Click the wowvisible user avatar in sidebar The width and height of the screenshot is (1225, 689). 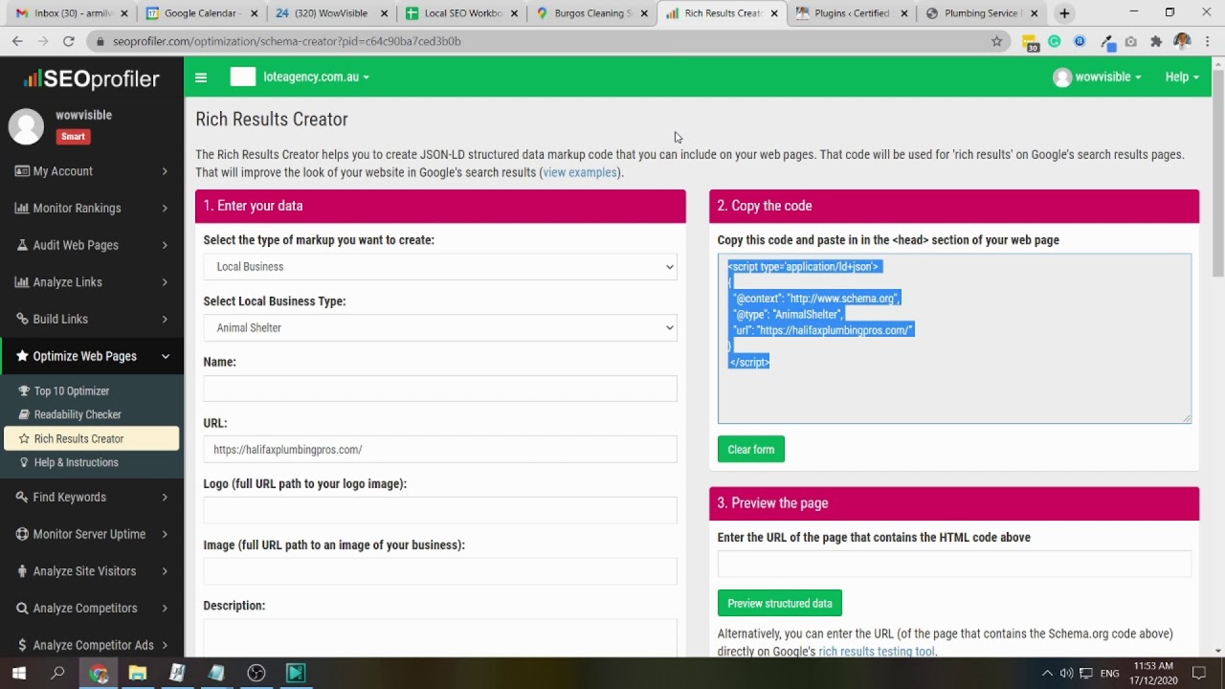coord(26,126)
